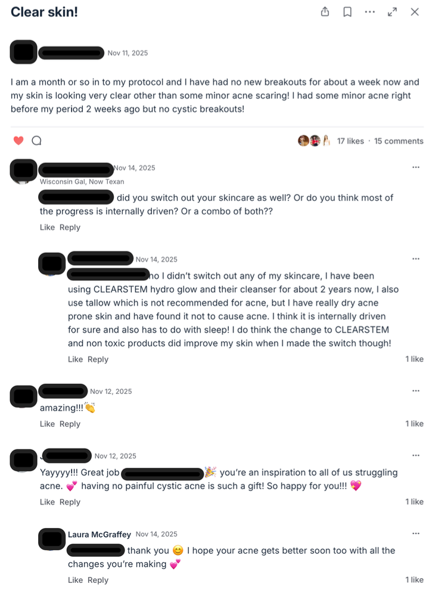Open the 15 comments link
This screenshot has width=435, height=596.
pos(399,141)
